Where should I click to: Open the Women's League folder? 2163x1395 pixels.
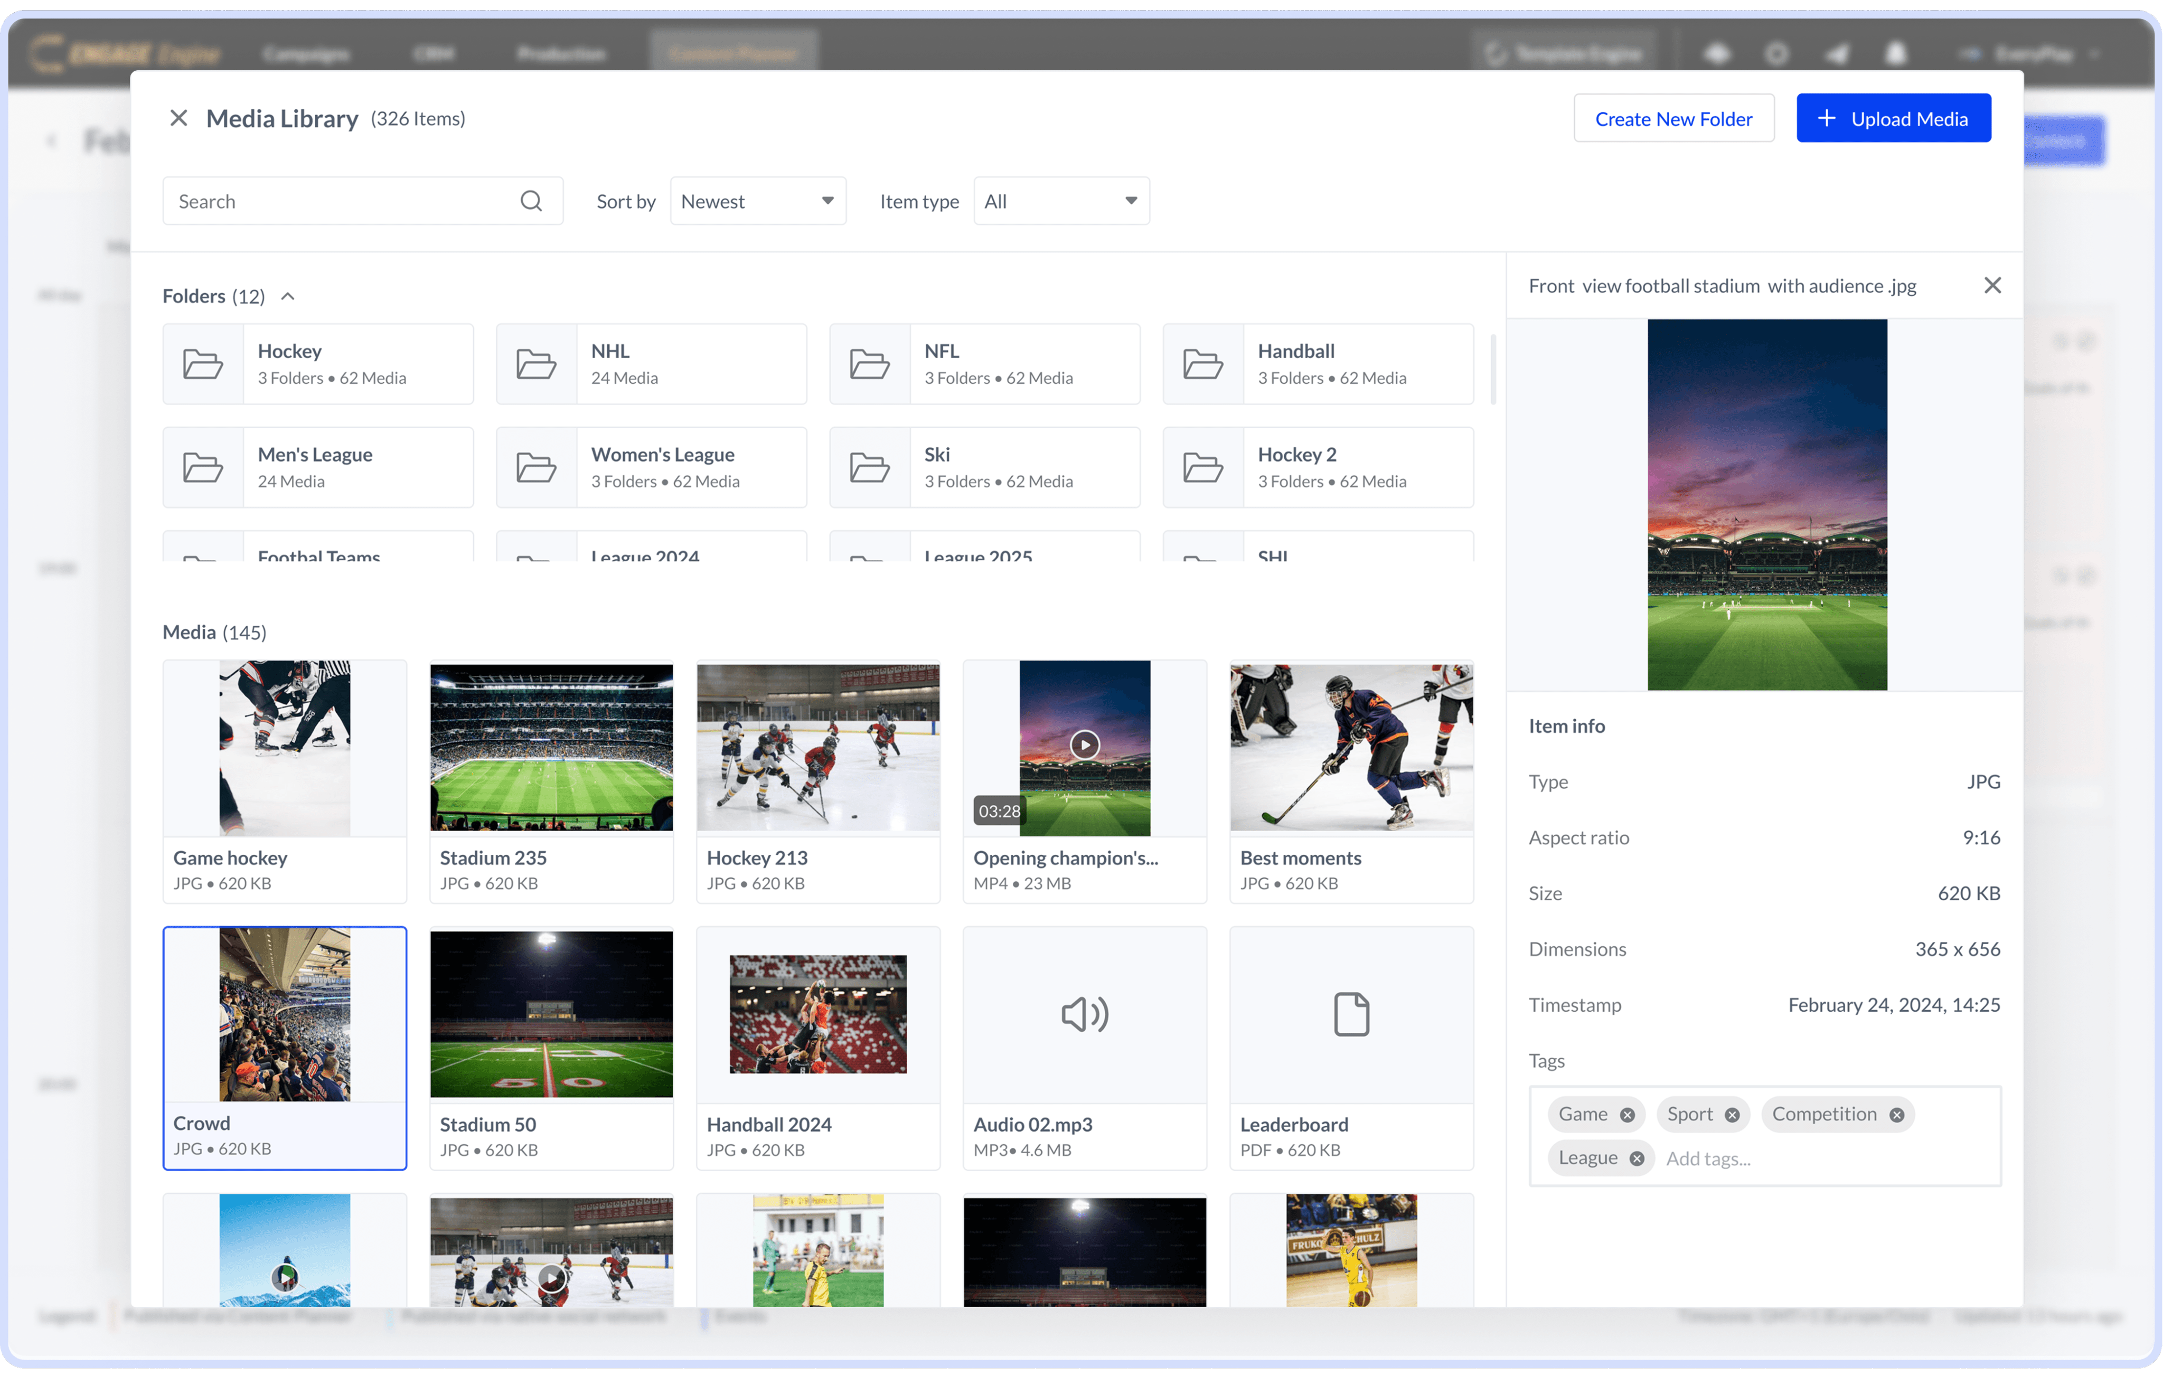click(651, 467)
